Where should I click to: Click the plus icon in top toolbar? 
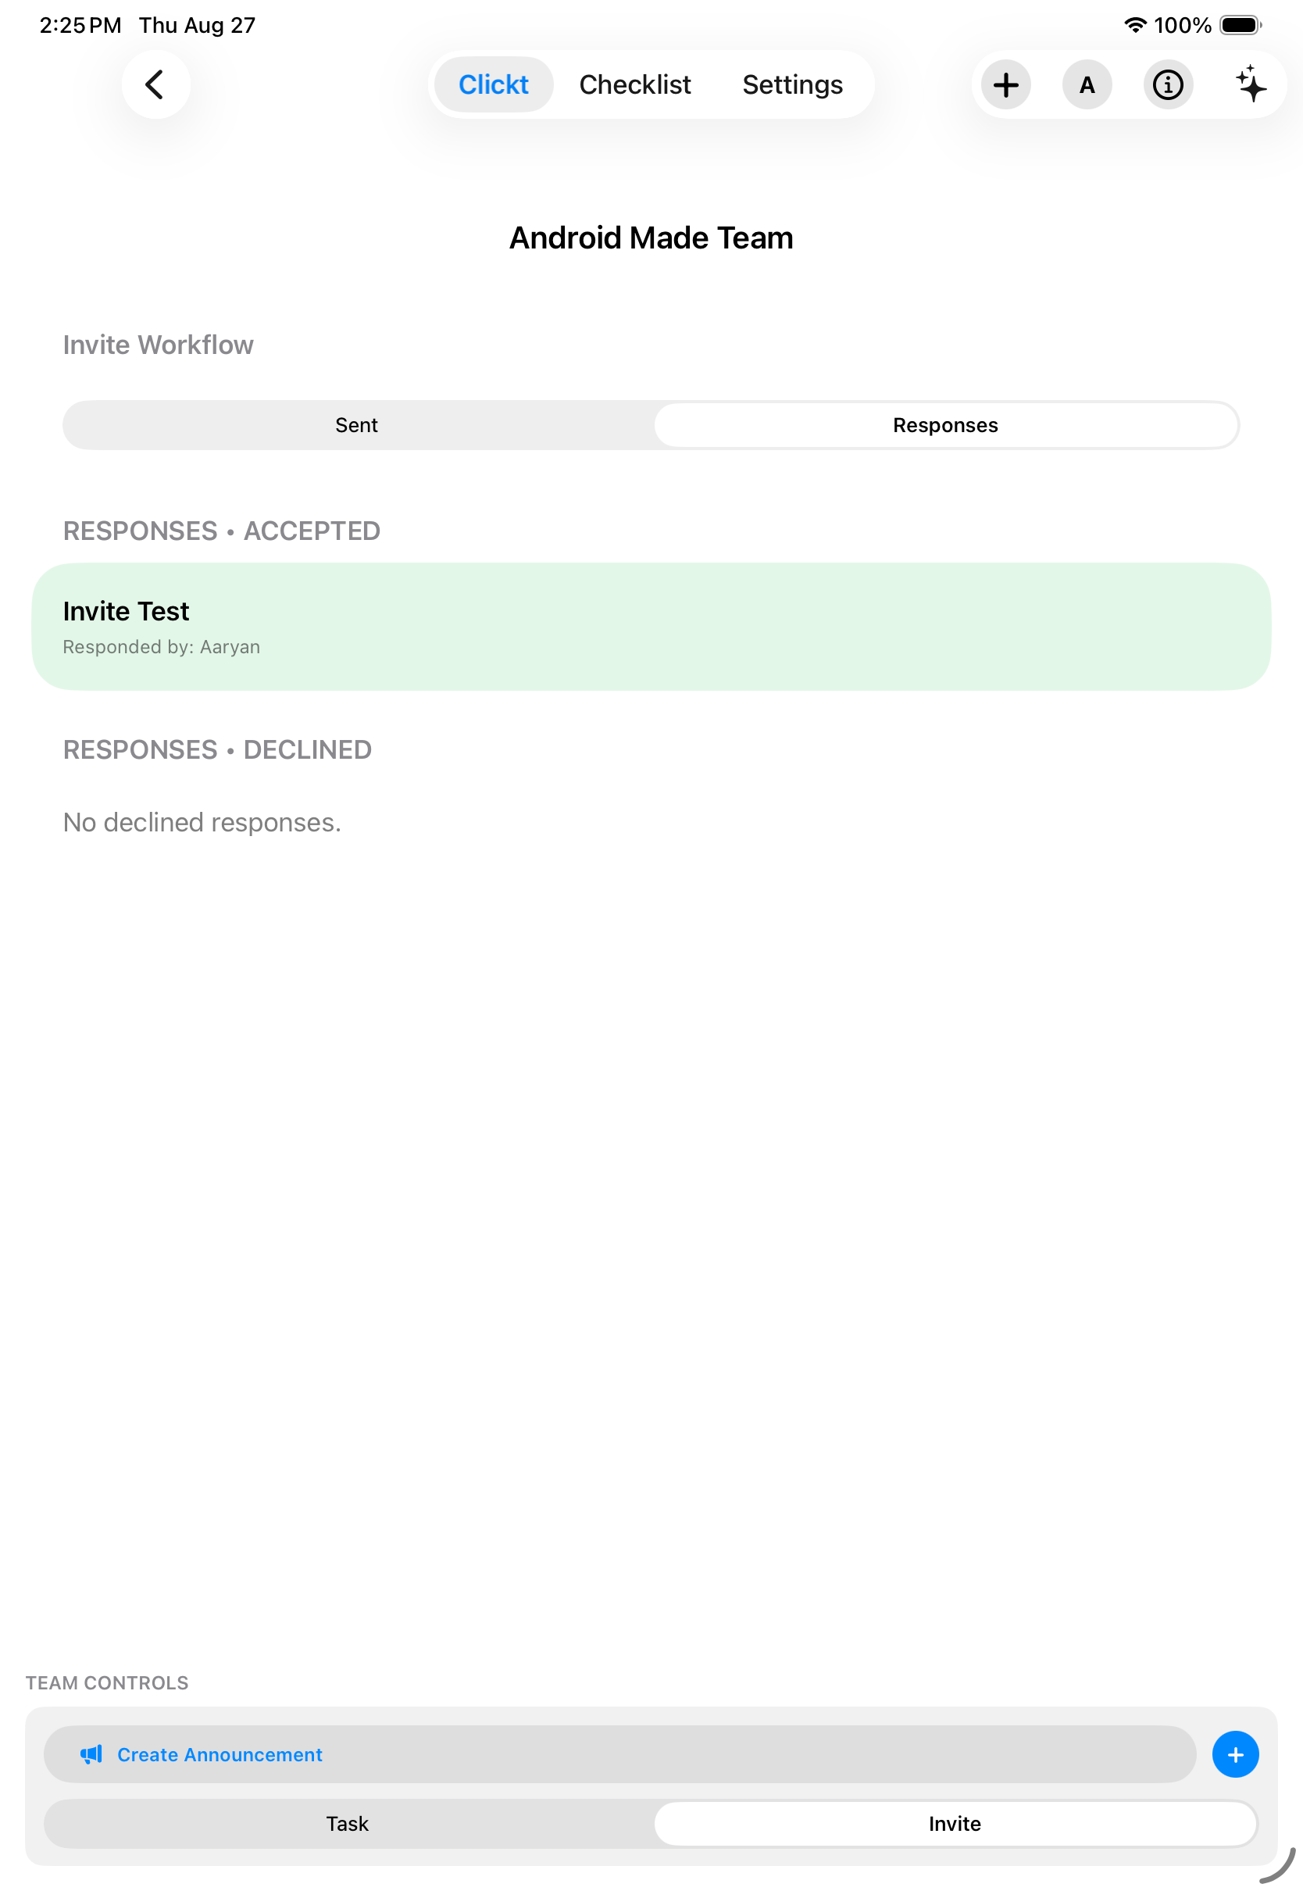pos(1005,84)
